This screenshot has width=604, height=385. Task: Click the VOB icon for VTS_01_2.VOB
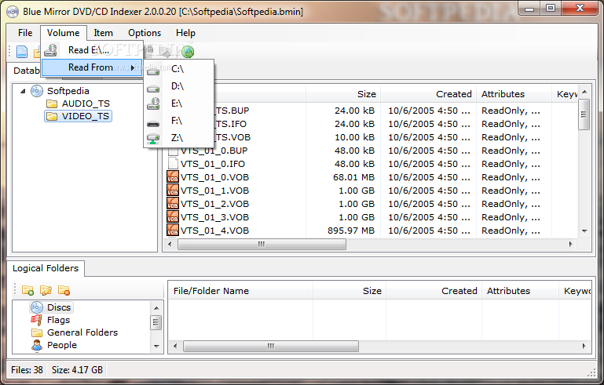[173, 204]
